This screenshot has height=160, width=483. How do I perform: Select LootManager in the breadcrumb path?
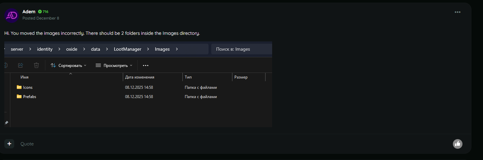tap(127, 49)
